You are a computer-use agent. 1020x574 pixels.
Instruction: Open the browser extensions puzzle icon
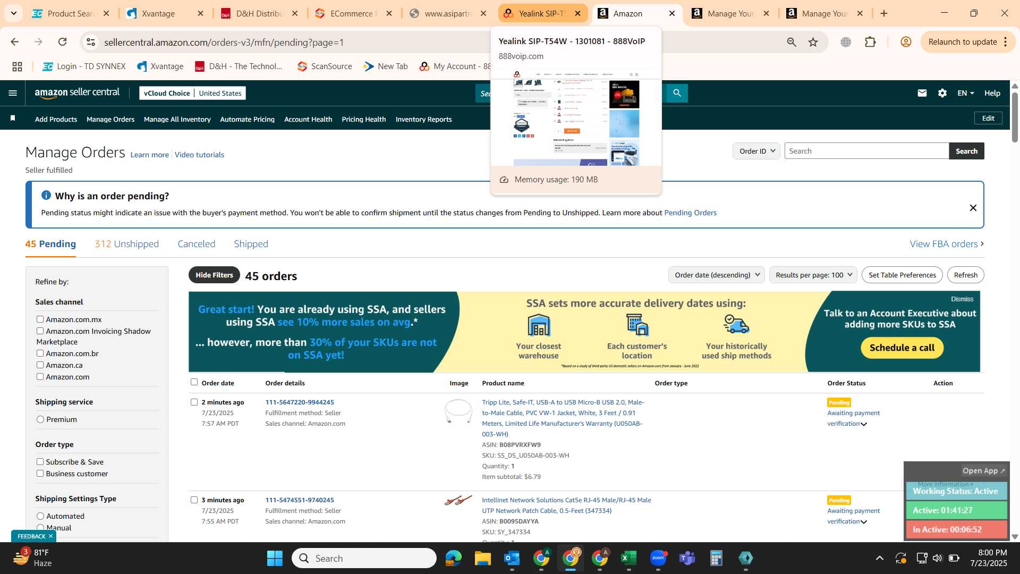[x=870, y=42]
